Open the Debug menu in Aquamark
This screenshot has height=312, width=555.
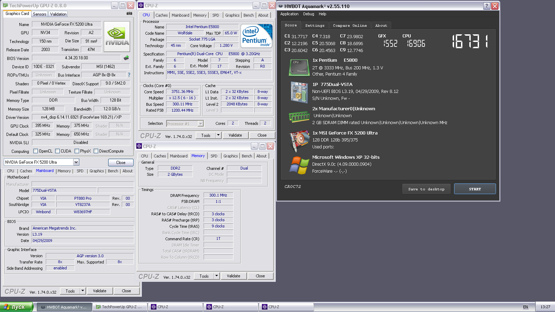tap(308, 14)
